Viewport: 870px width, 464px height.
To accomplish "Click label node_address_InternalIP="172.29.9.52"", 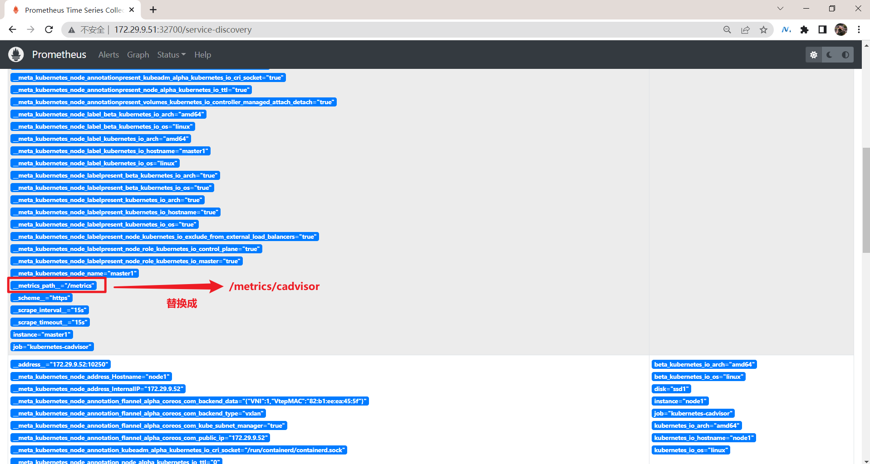I will [x=98, y=389].
